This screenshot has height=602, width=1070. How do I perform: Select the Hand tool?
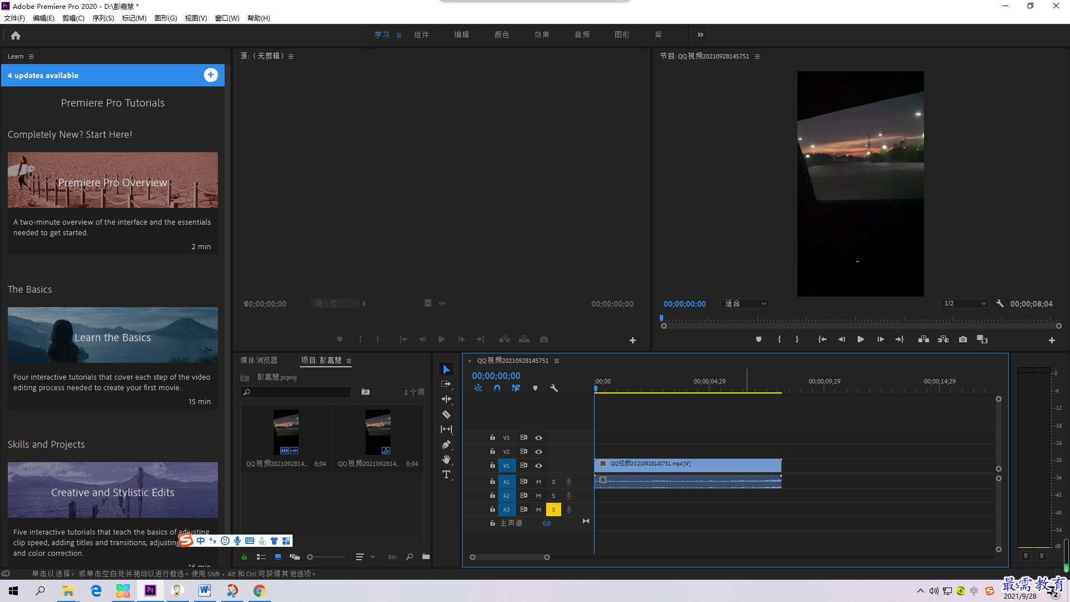pyautogui.click(x=446, y=459)
